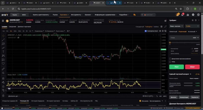
Task: Open the USDT order unit dropdown
Action: [195, 38]
